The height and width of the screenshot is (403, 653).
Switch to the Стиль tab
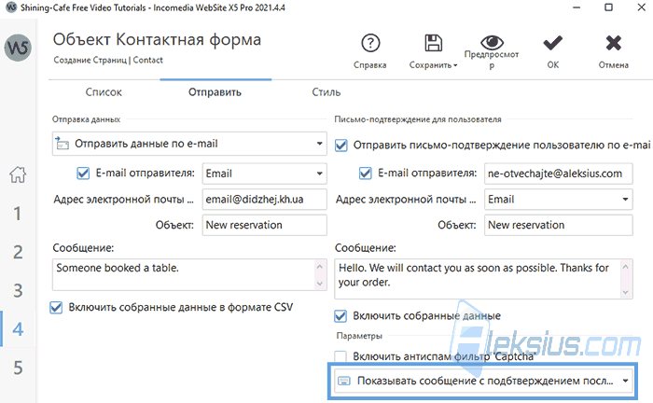tap(326, 92)
